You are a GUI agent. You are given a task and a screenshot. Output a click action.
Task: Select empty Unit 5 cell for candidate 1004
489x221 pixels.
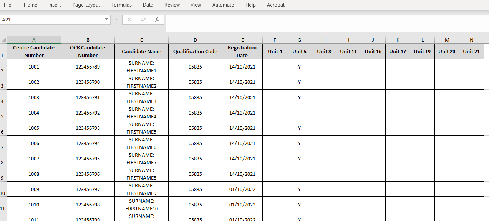(299, 113)
